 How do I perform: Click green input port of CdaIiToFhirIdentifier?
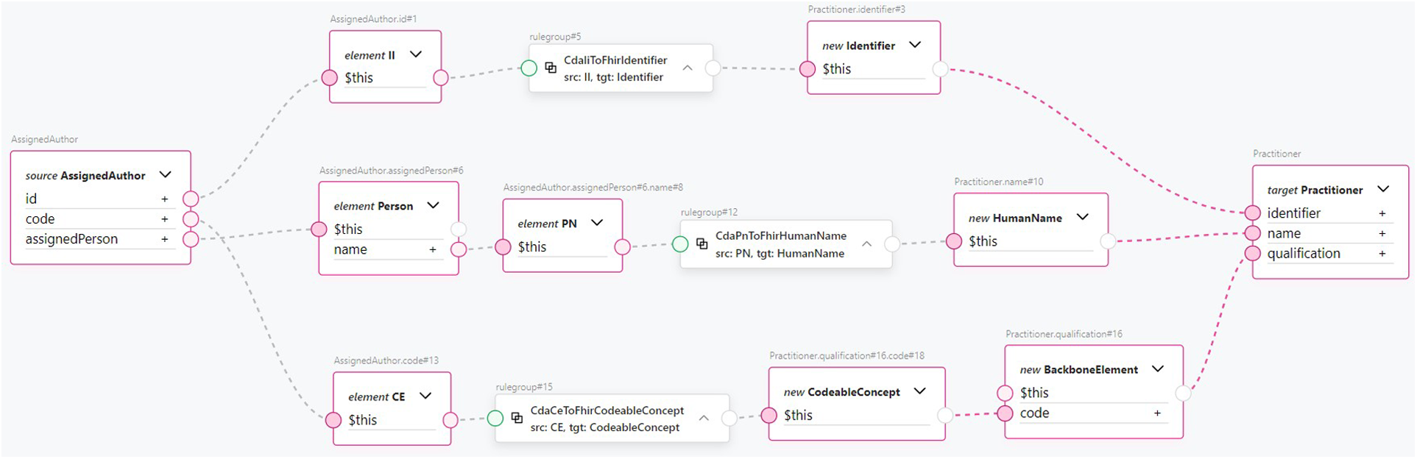529,68
